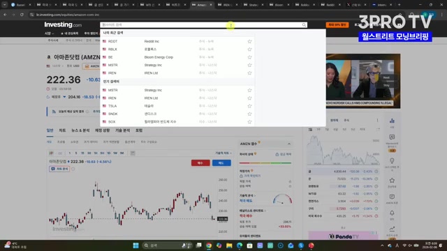This screenshot has width=447, height=251.
Task: Open a new browser tab with plus button
Action: (x=399, y=5)
